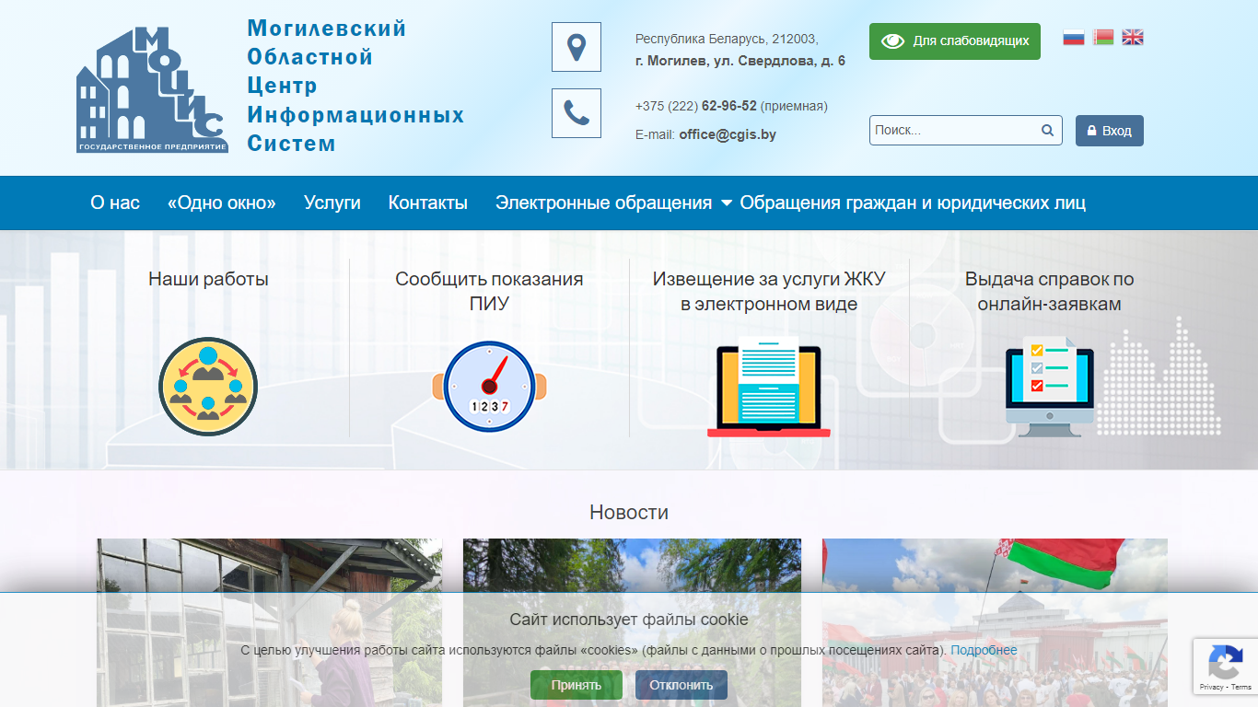Expand the Электронные обращения dropdown arrow
This screenshot has height=707, width=1258.
coord(726,203)
